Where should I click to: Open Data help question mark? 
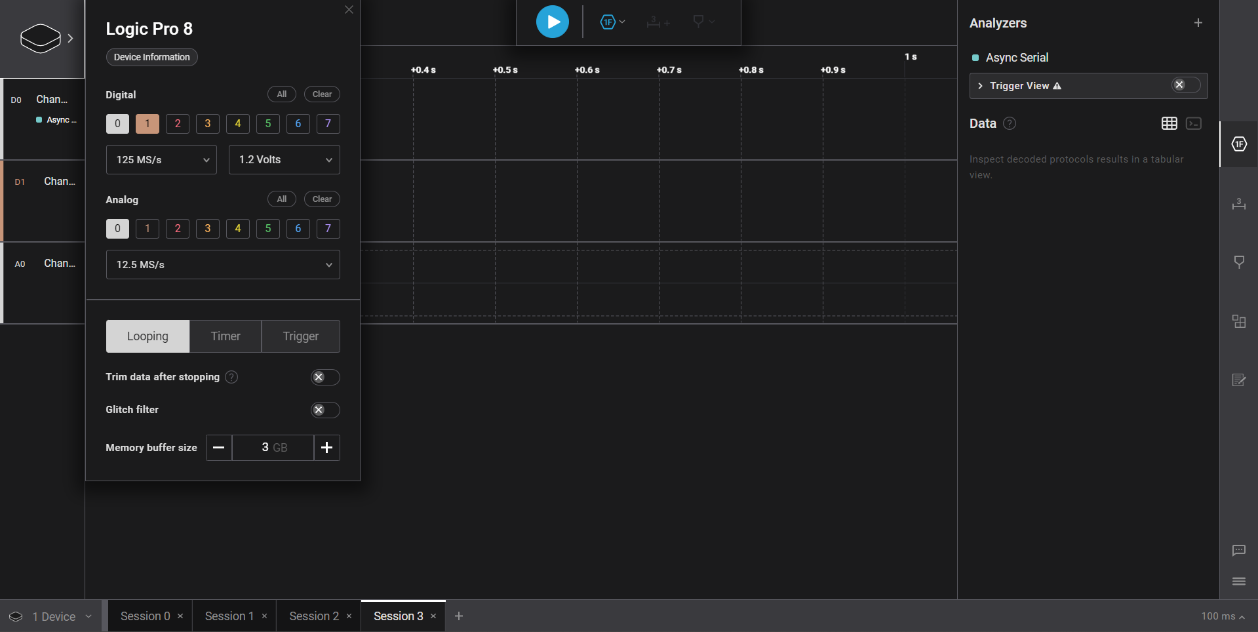[x=1010, y=123]
